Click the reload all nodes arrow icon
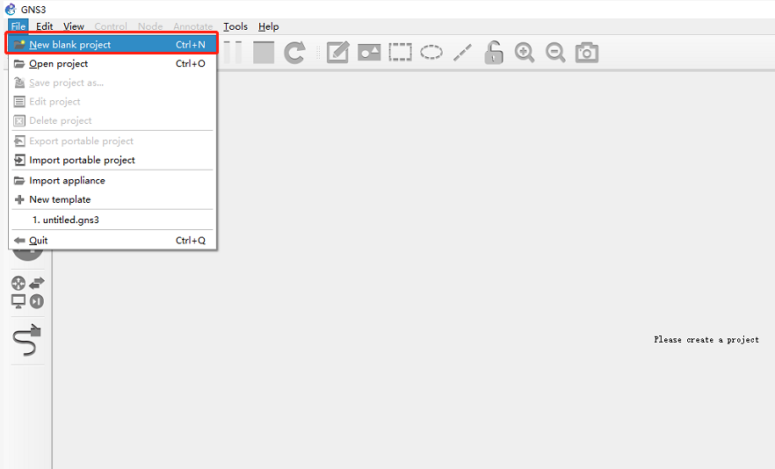This screenshot has height=469, width=775. tap(294, 53)
